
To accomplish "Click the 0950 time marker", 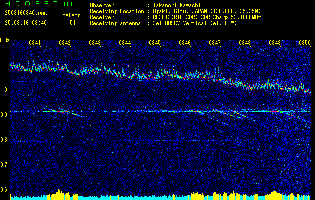I will [305, 42].
